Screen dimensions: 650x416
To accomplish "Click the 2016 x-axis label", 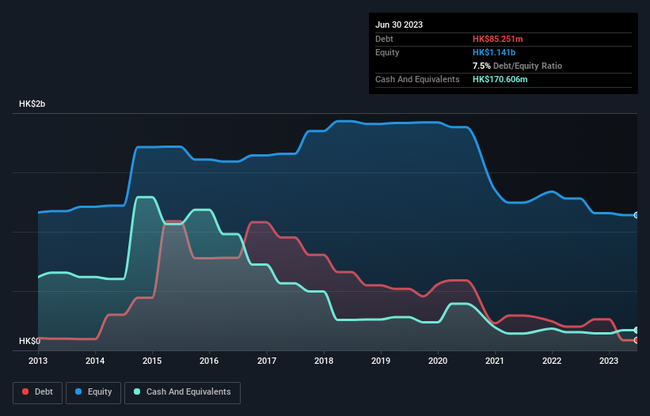I will (209, 361).
